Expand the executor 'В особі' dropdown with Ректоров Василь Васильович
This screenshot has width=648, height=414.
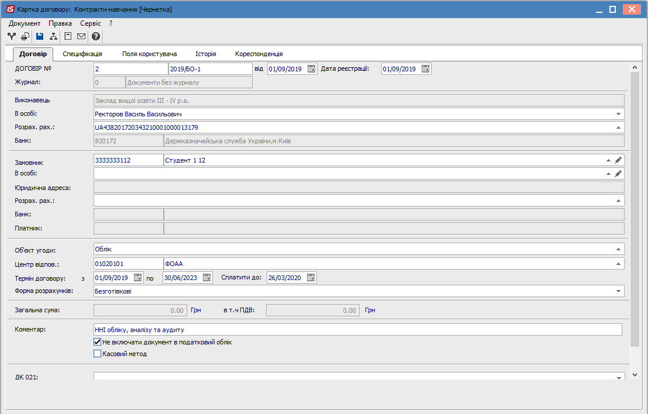click(x=619, y=114)
